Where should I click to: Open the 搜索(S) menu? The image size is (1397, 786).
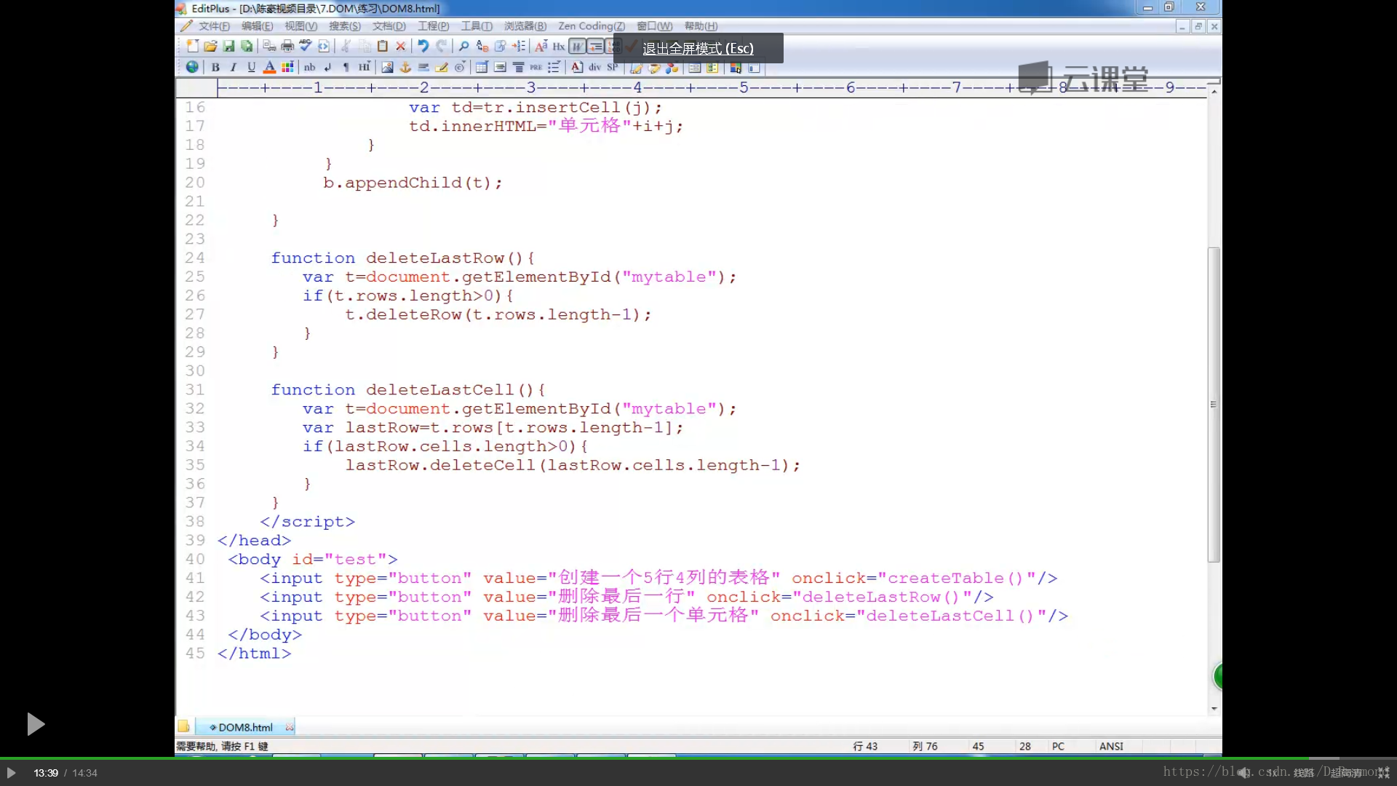click(345, 26)
